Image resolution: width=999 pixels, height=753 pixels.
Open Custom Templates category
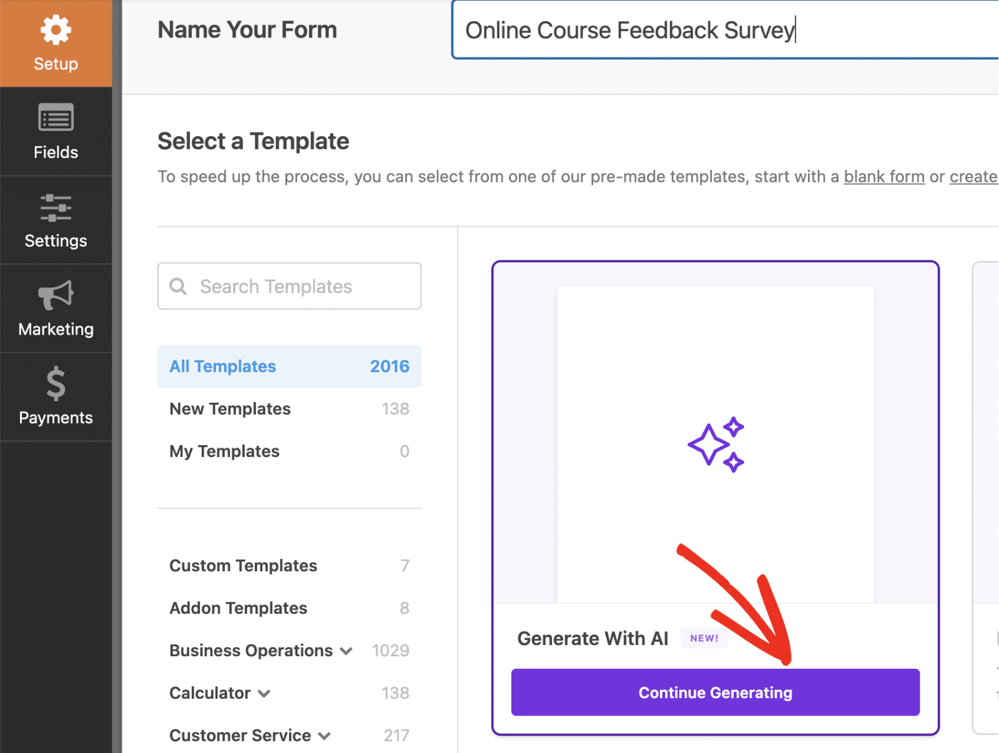289,566
